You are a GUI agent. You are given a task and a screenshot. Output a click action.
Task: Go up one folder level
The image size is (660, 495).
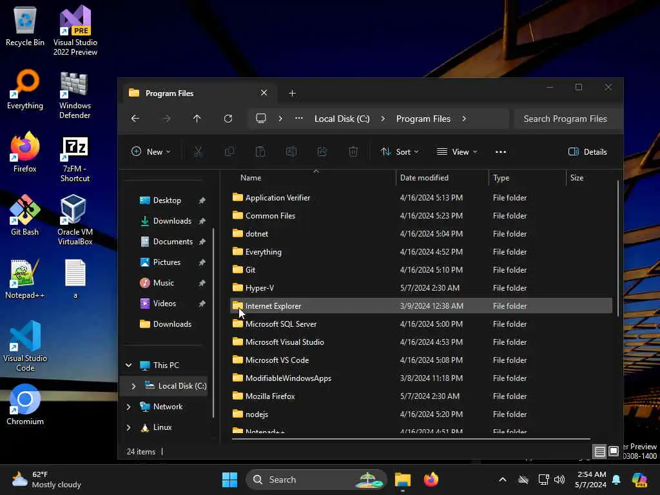coord(197,119)
